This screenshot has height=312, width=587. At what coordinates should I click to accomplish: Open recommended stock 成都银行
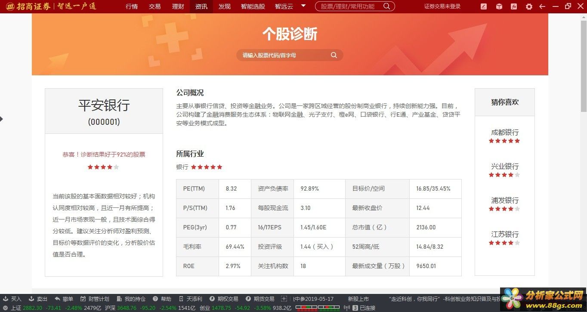pos(505,133)
